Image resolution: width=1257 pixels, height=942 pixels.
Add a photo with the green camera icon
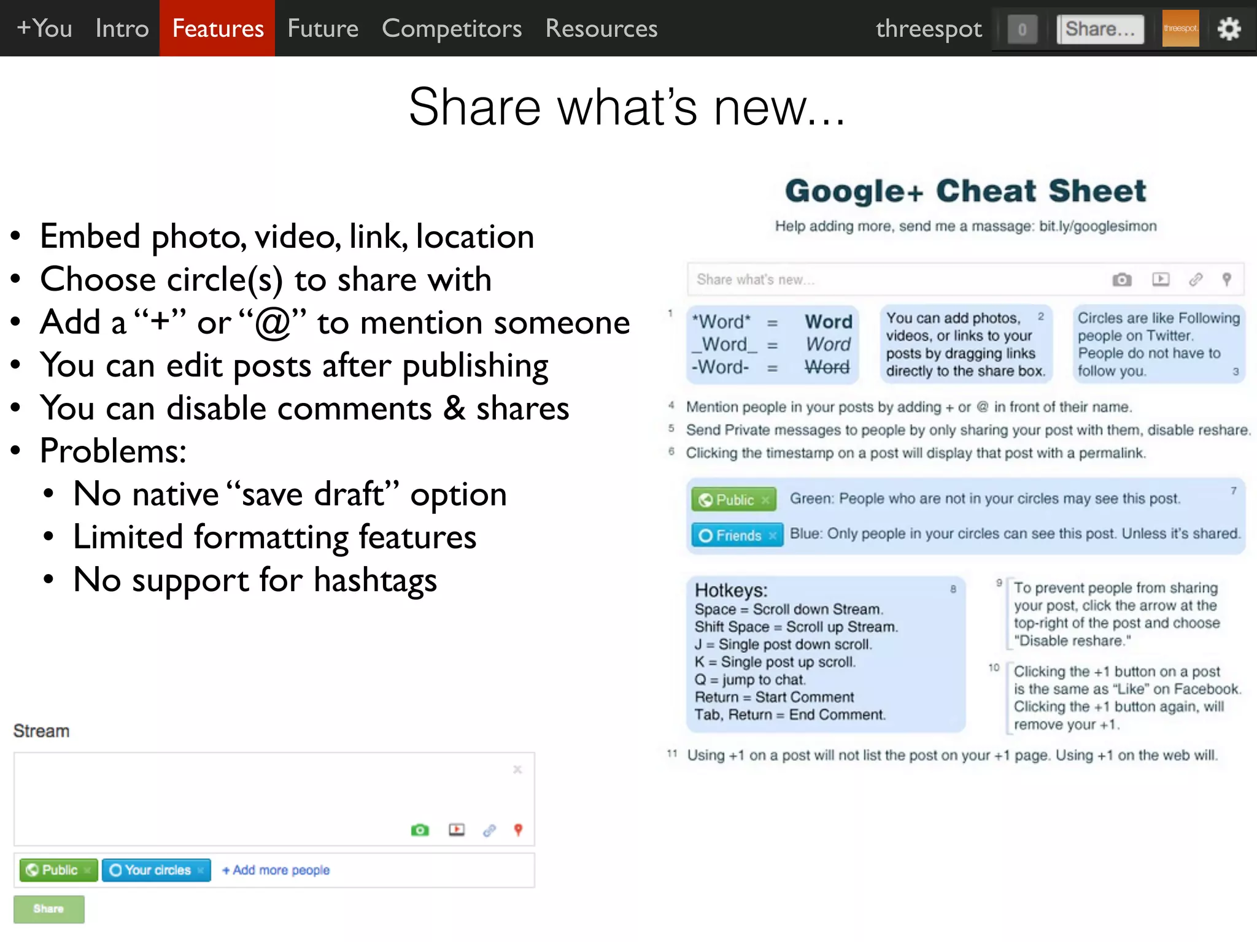(x=420, y=830)
